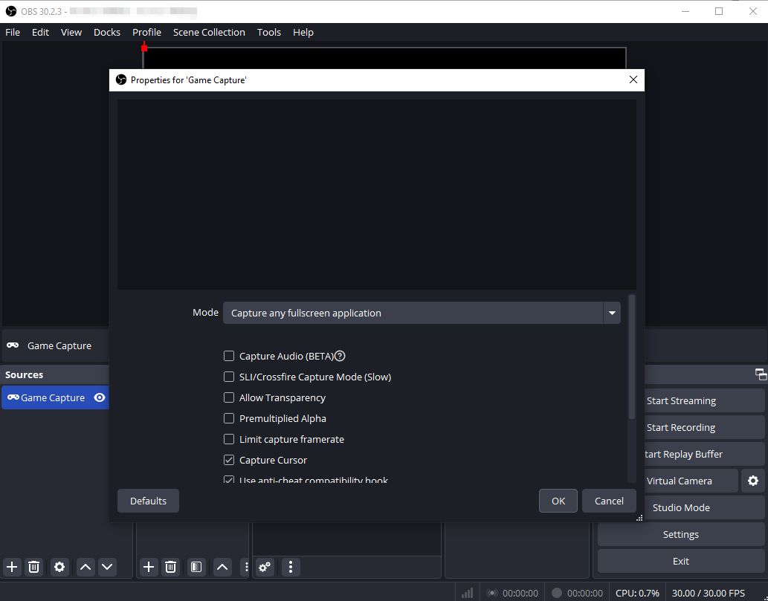Move Game Capture source down the list

tap(107, 567)
